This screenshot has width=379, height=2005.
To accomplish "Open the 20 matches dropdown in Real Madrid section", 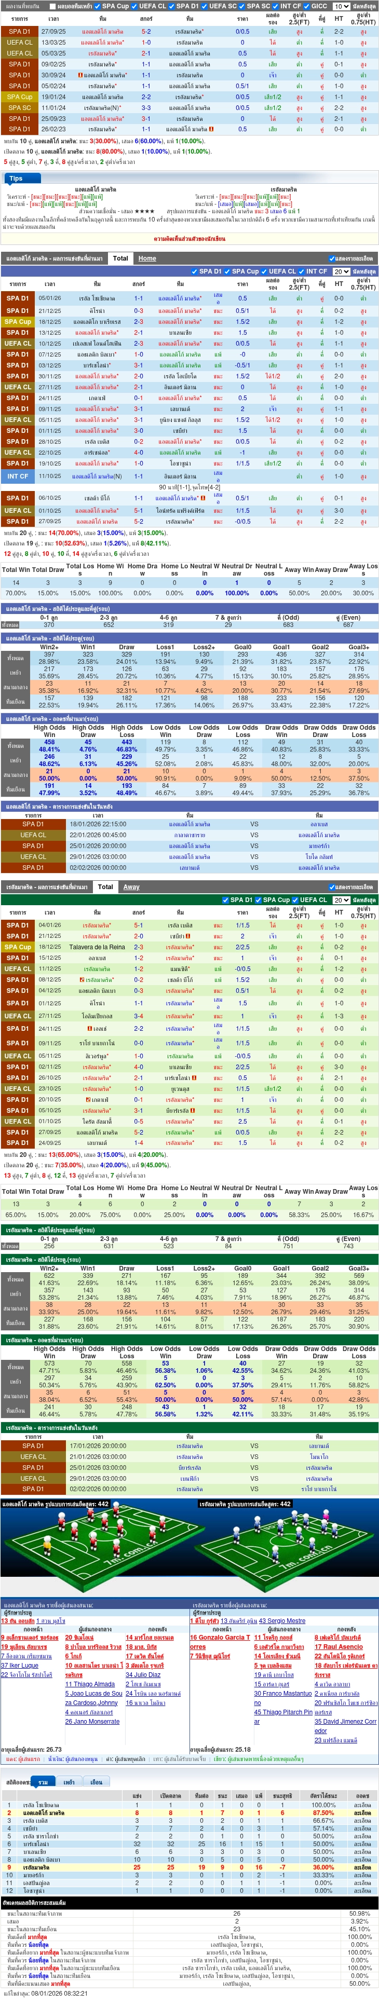I will click(340, 900).
